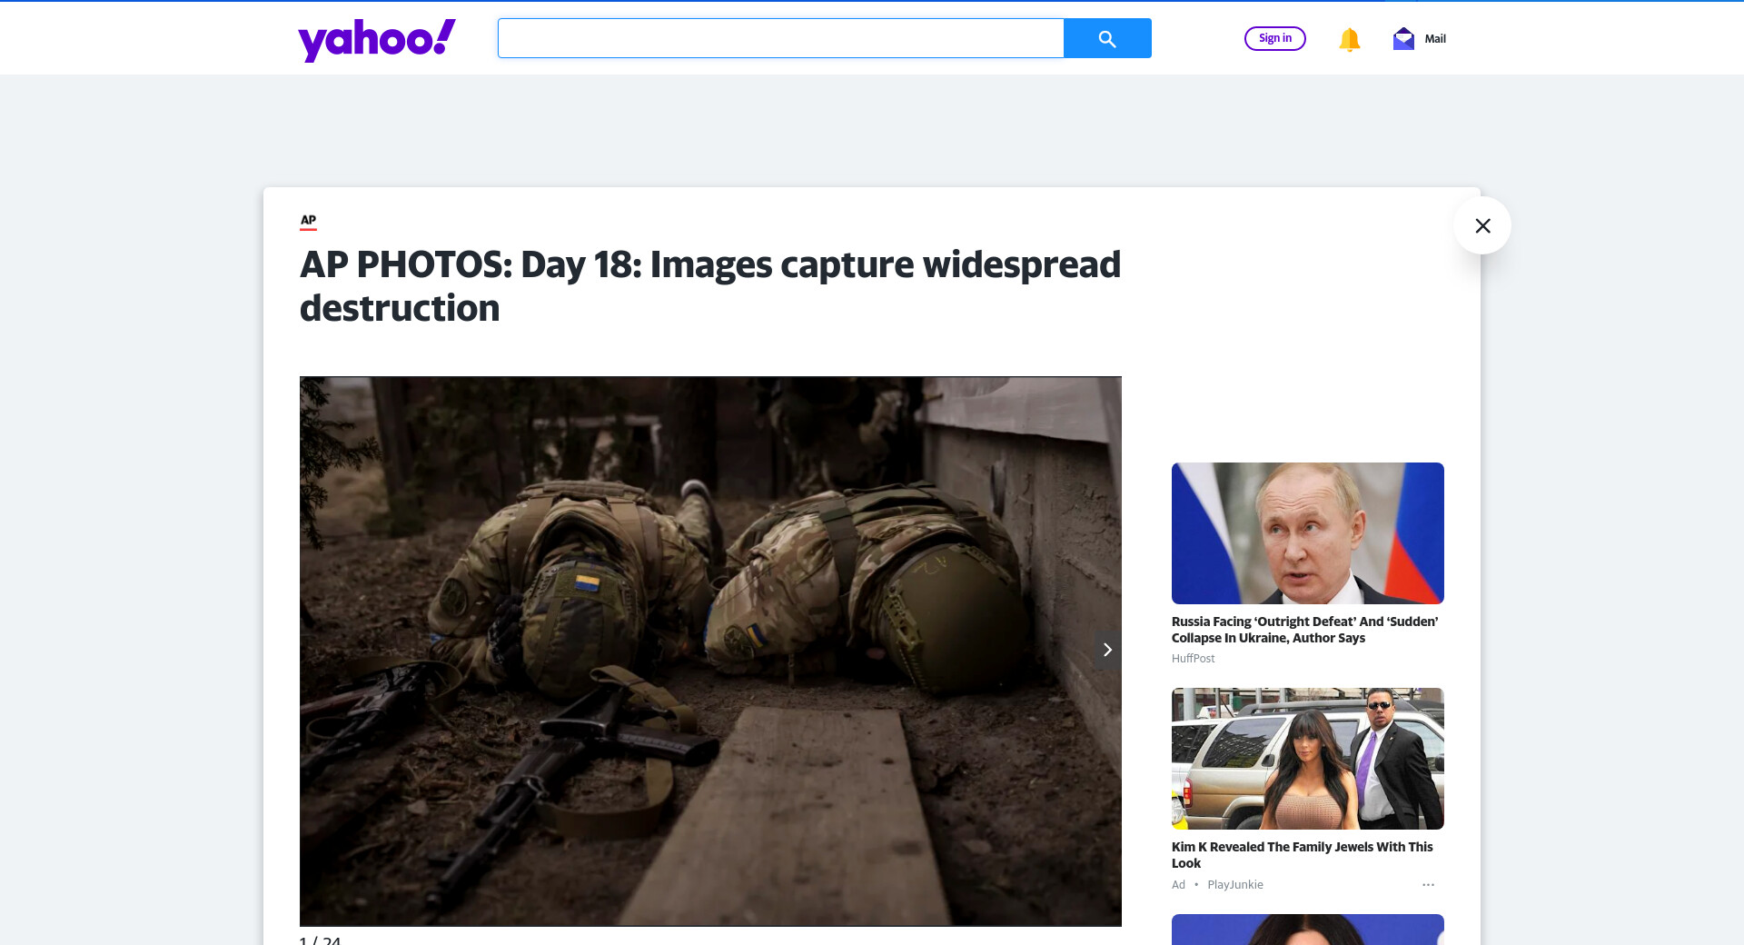Open the notifications bell
The height and width of the screenshot is (945, 1744).
[x=1349, y=39]
